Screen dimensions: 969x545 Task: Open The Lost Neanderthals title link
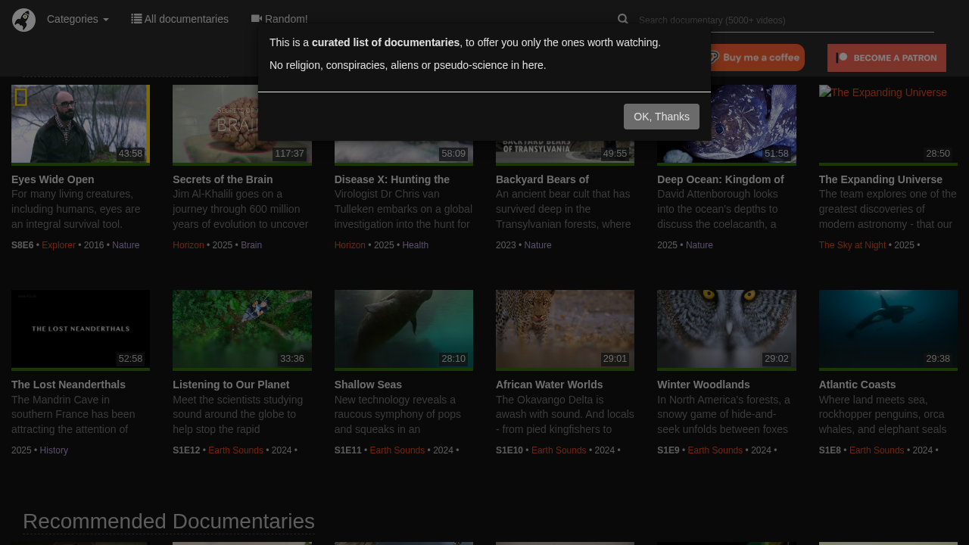click(x=68, y=385)
